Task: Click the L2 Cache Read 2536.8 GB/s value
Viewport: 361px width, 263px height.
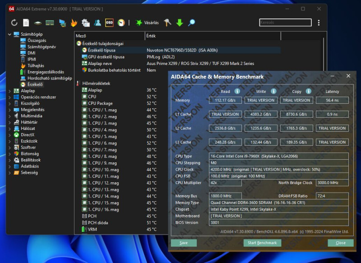Action: (x=225, y=128)
